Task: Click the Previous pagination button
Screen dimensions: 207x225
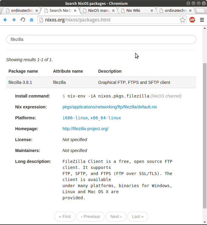Action: click(90, 217)
